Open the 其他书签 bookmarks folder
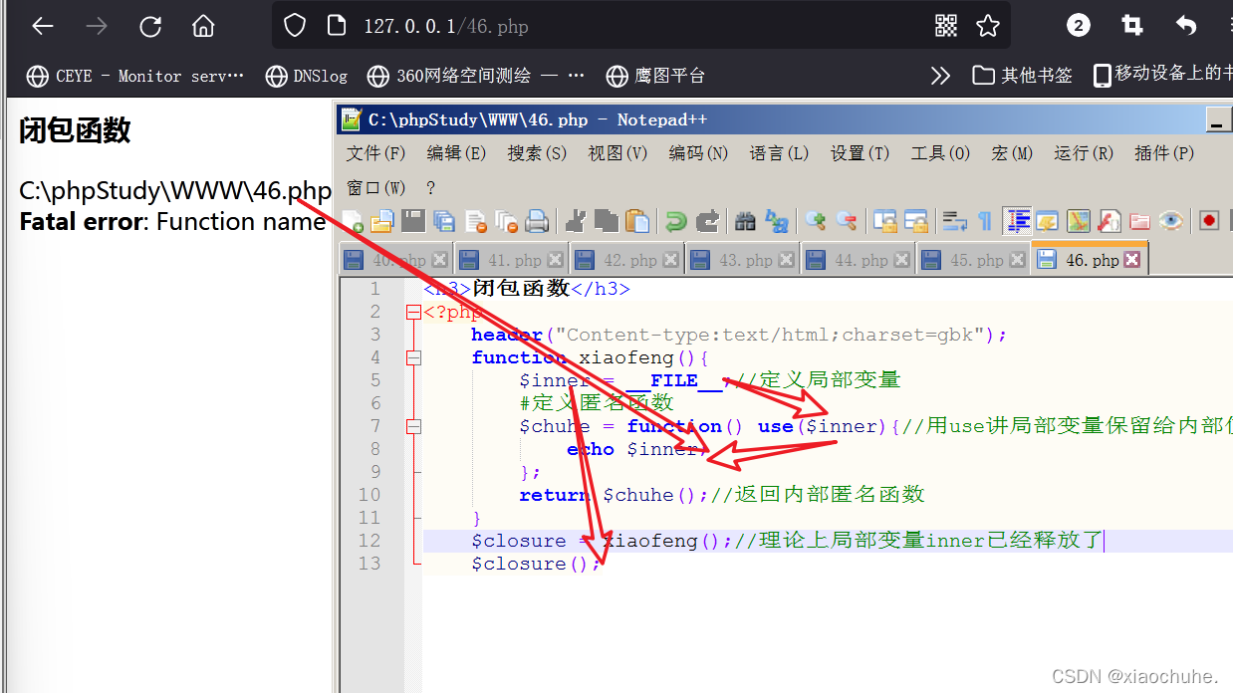Image resolution: width=1233 pixels, height=693 pixels. [1023, 76]
